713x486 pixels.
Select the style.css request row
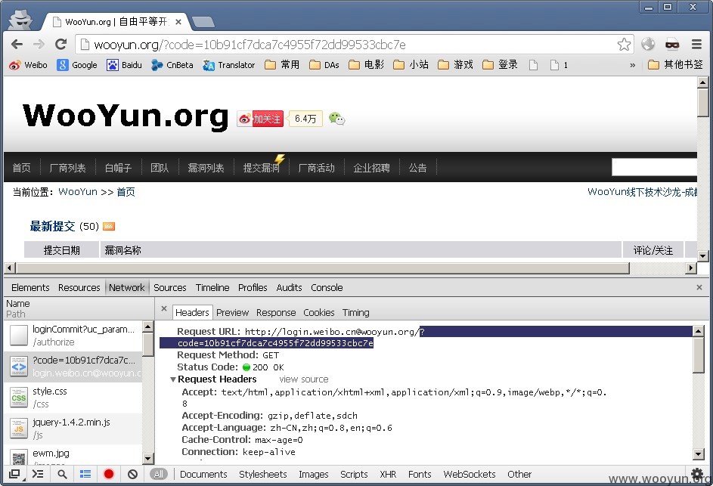pyautogui.click(x=73, y=398)
